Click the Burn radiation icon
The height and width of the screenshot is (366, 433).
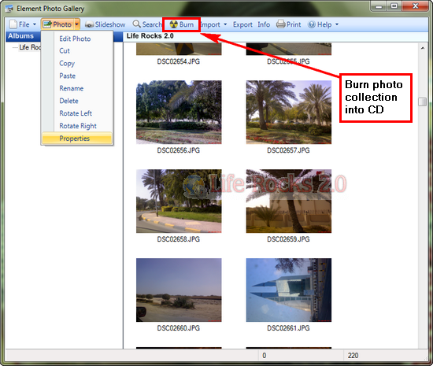point(173,24)
